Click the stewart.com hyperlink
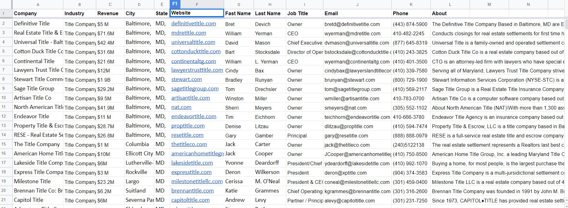The image size is (568, 208). (x=186, y=80)
